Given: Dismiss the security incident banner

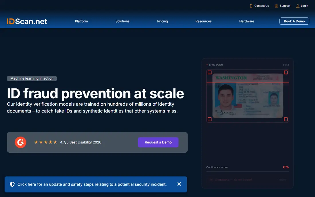Looking at the screenshot, I should 179,184.
